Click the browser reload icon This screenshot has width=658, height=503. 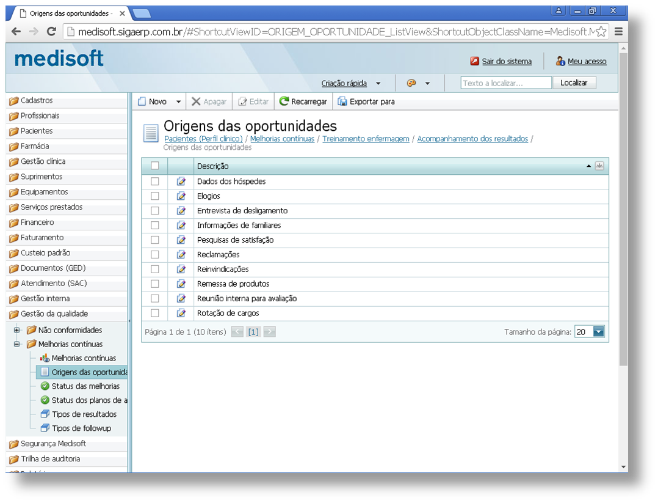(52, 32)
